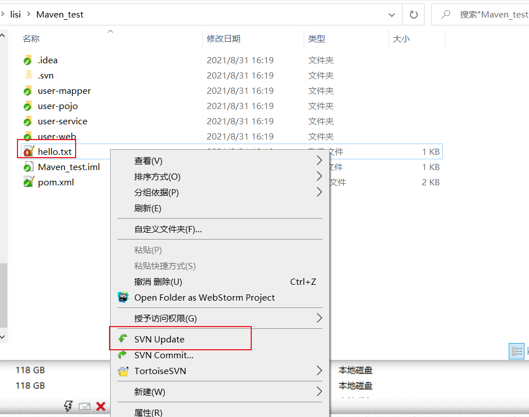The height and width of the screenshot is (417, 529).
Task: Click the refresh icon beside the address bar
Action: point(413,14)
